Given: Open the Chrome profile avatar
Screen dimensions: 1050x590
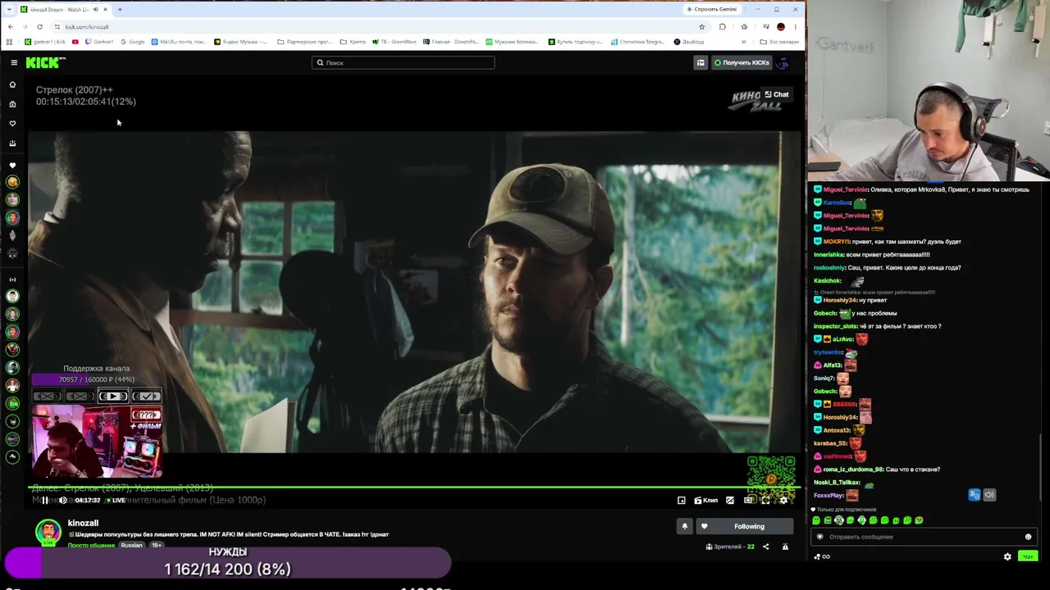Looking at the screenshot, I should click(780, 27).
